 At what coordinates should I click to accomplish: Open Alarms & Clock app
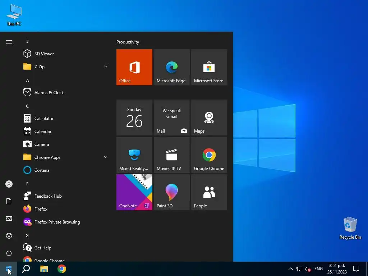pos(65,92)
